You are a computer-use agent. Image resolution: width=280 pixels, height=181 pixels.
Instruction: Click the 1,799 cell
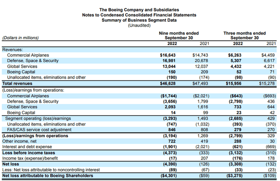[x=203, y=101]
